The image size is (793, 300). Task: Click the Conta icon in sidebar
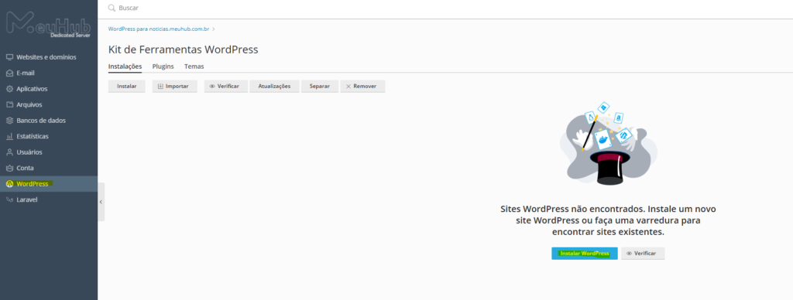point(9,168)
